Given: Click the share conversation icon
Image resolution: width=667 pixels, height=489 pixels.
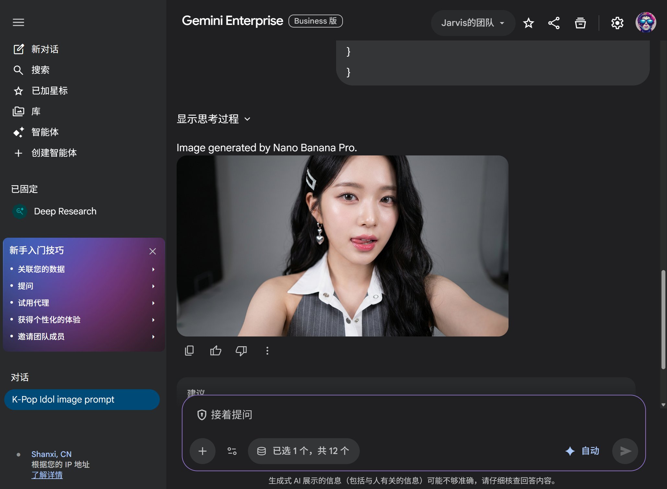Looking at the screenshot, I should pyautogui.click(x=554, y=23).
